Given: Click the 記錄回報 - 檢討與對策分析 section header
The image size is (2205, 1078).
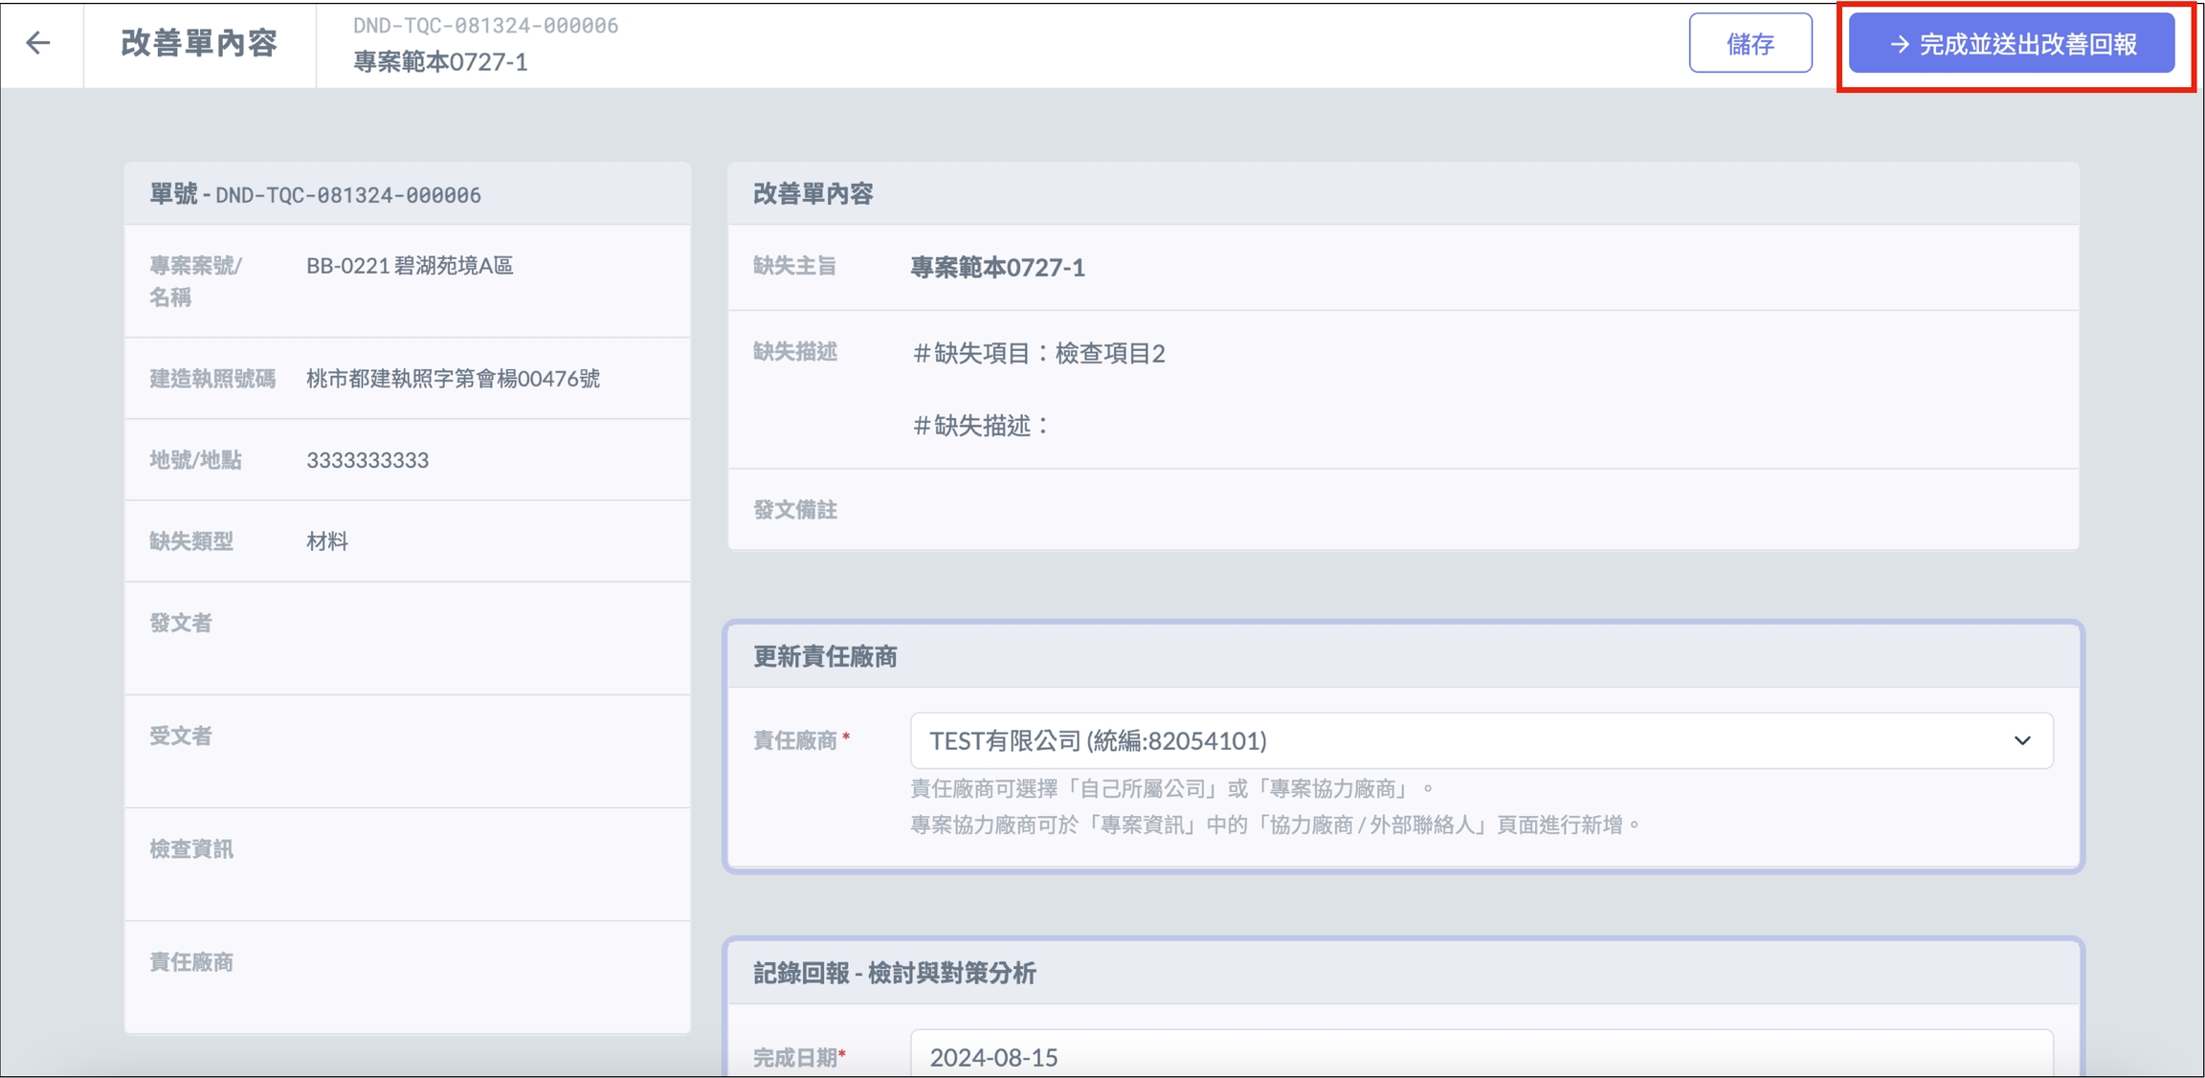Looking at the screenshot, I should (x=894, y=973).
